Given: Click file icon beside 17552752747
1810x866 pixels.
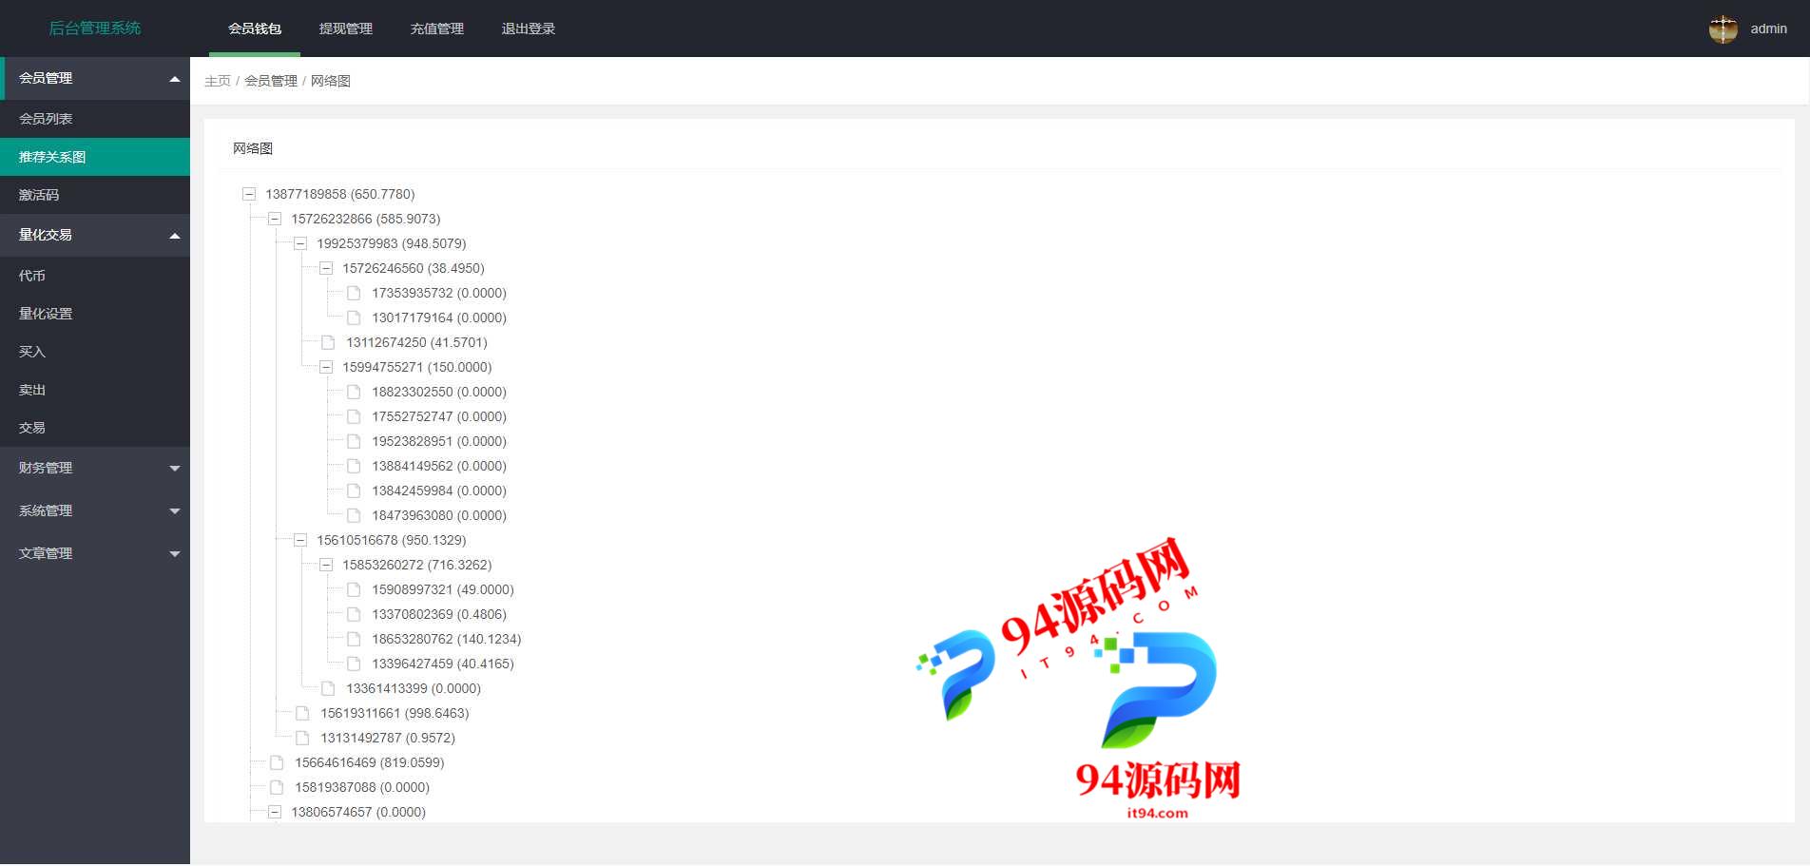Looking at the screenshot, I should pyautogui.click(x=354, y=416).
